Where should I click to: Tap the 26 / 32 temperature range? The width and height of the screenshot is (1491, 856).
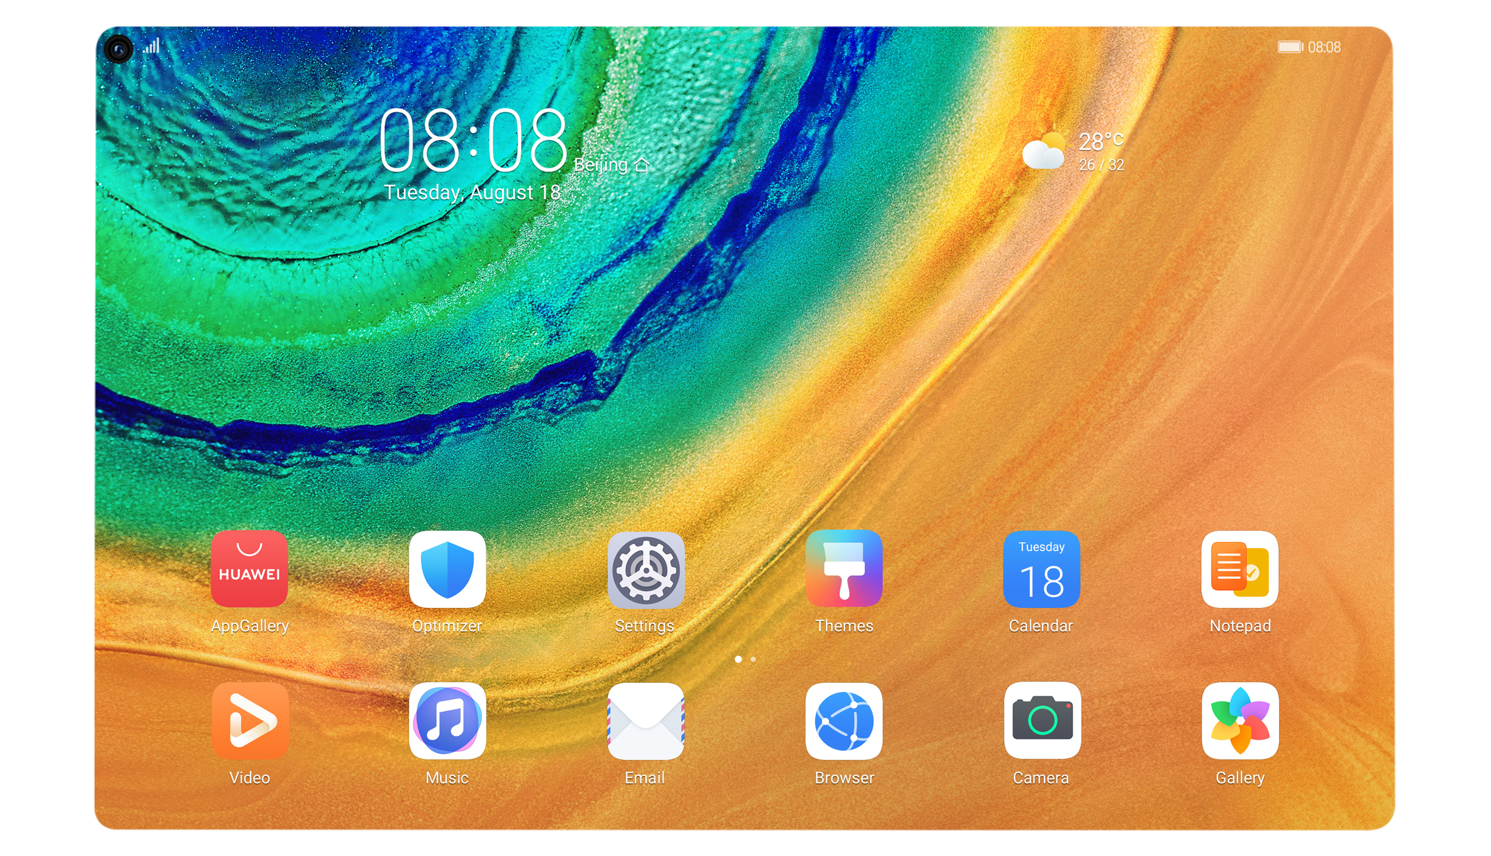(x=1100, y=165)
